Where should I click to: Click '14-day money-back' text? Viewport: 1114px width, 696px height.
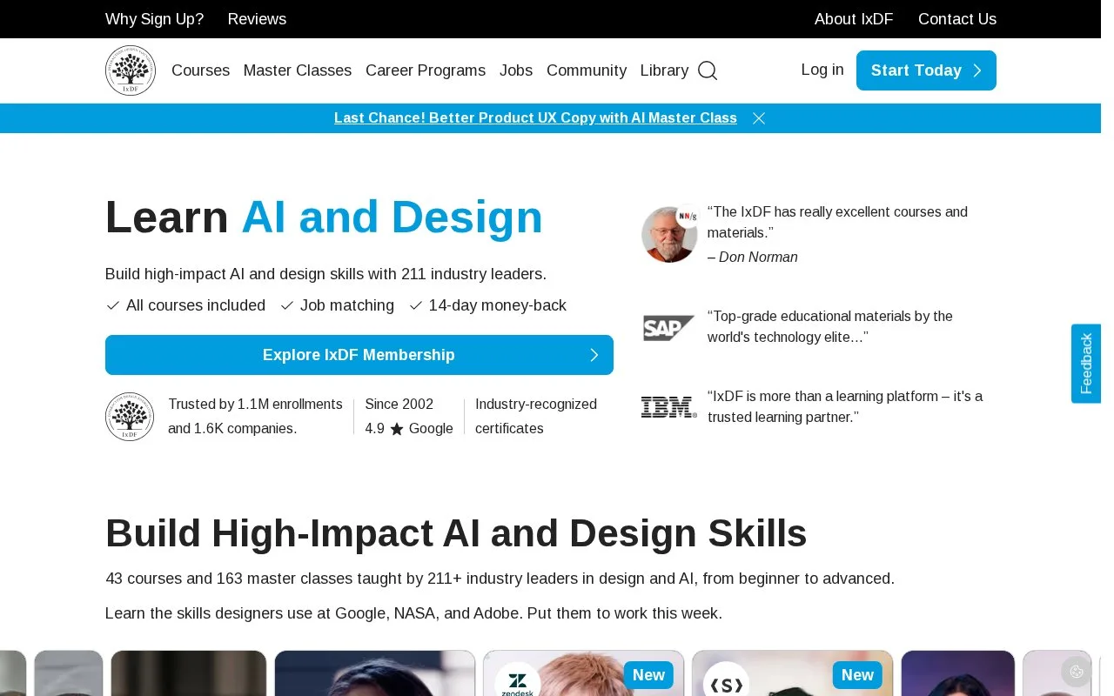click(498, 305)
